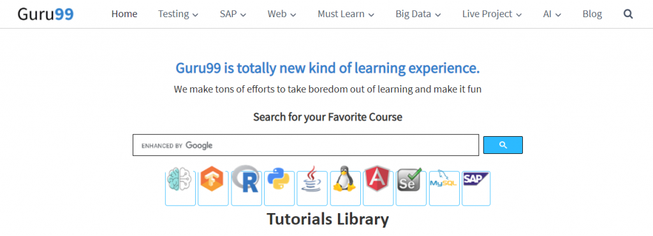
Task: Select the TensorFlow course icon
Action: 213,188
